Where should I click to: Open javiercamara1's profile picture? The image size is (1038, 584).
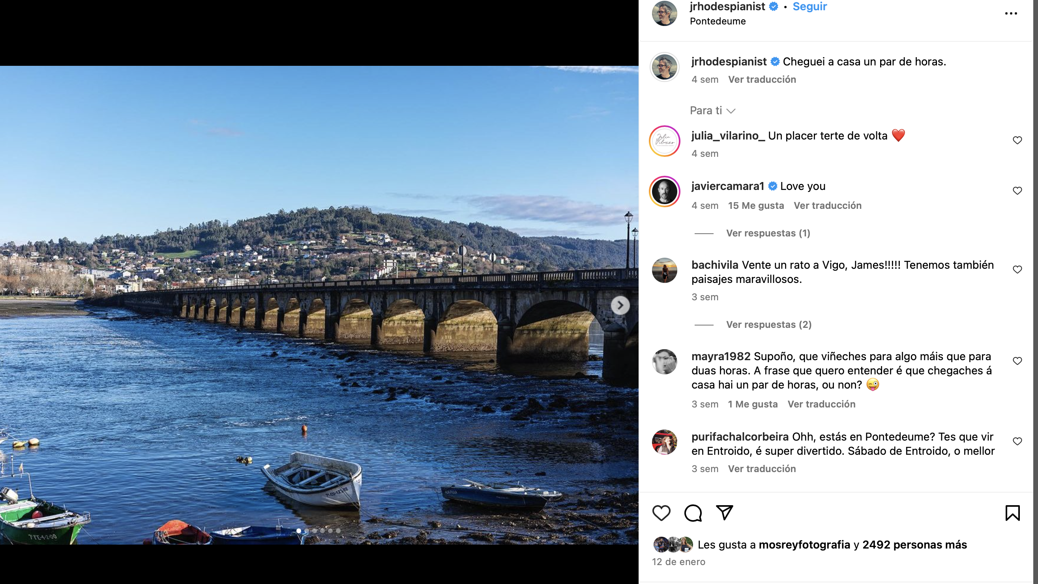[665, 192]
